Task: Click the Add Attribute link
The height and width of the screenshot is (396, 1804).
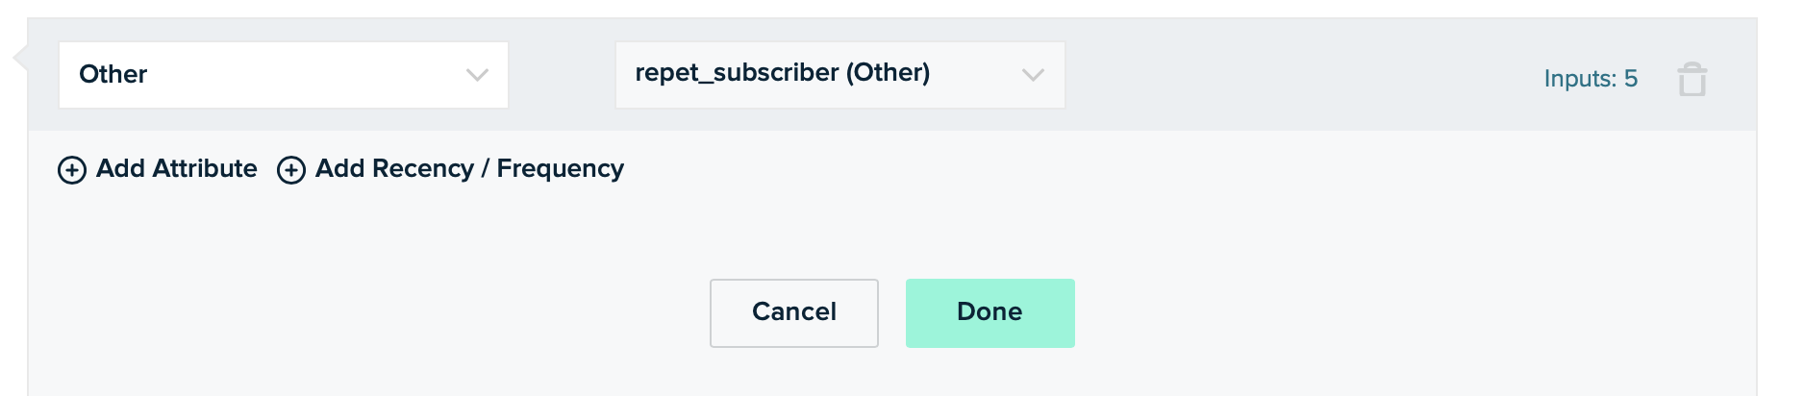Action: click(158, 169)
